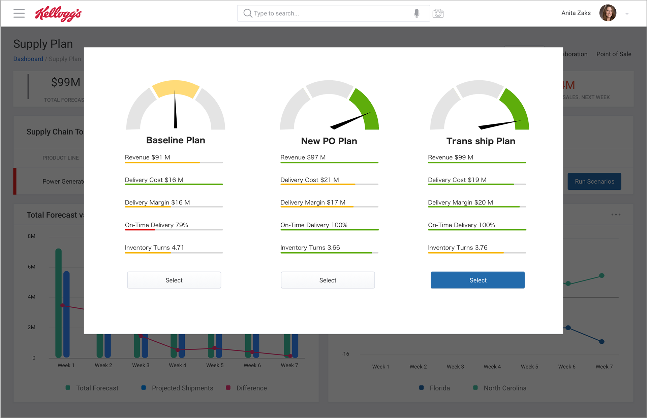
Task: Click North Carolina Week 7 data point
Action: [x=602, y=275]
